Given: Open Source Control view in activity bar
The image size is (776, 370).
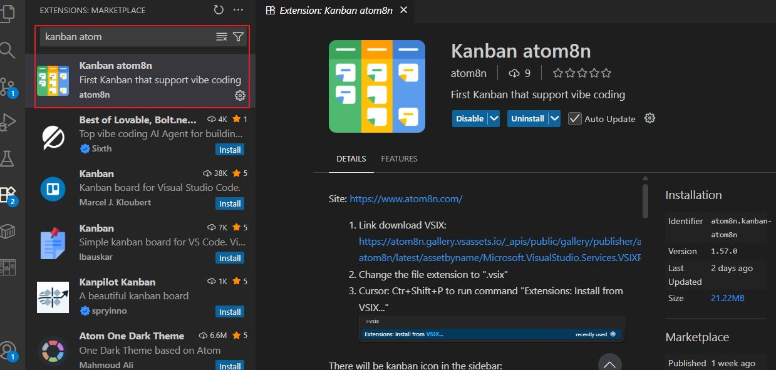Looking at the screenshot, I should [7, 86].
